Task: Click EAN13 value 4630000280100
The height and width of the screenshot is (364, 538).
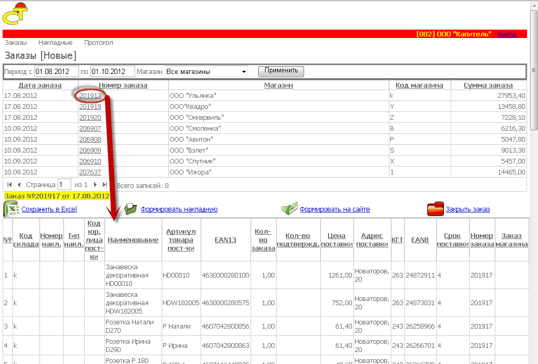Action: 226,275
